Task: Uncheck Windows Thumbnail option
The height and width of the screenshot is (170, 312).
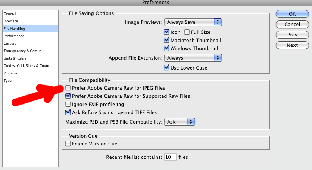Action: (x=166, y=48)
